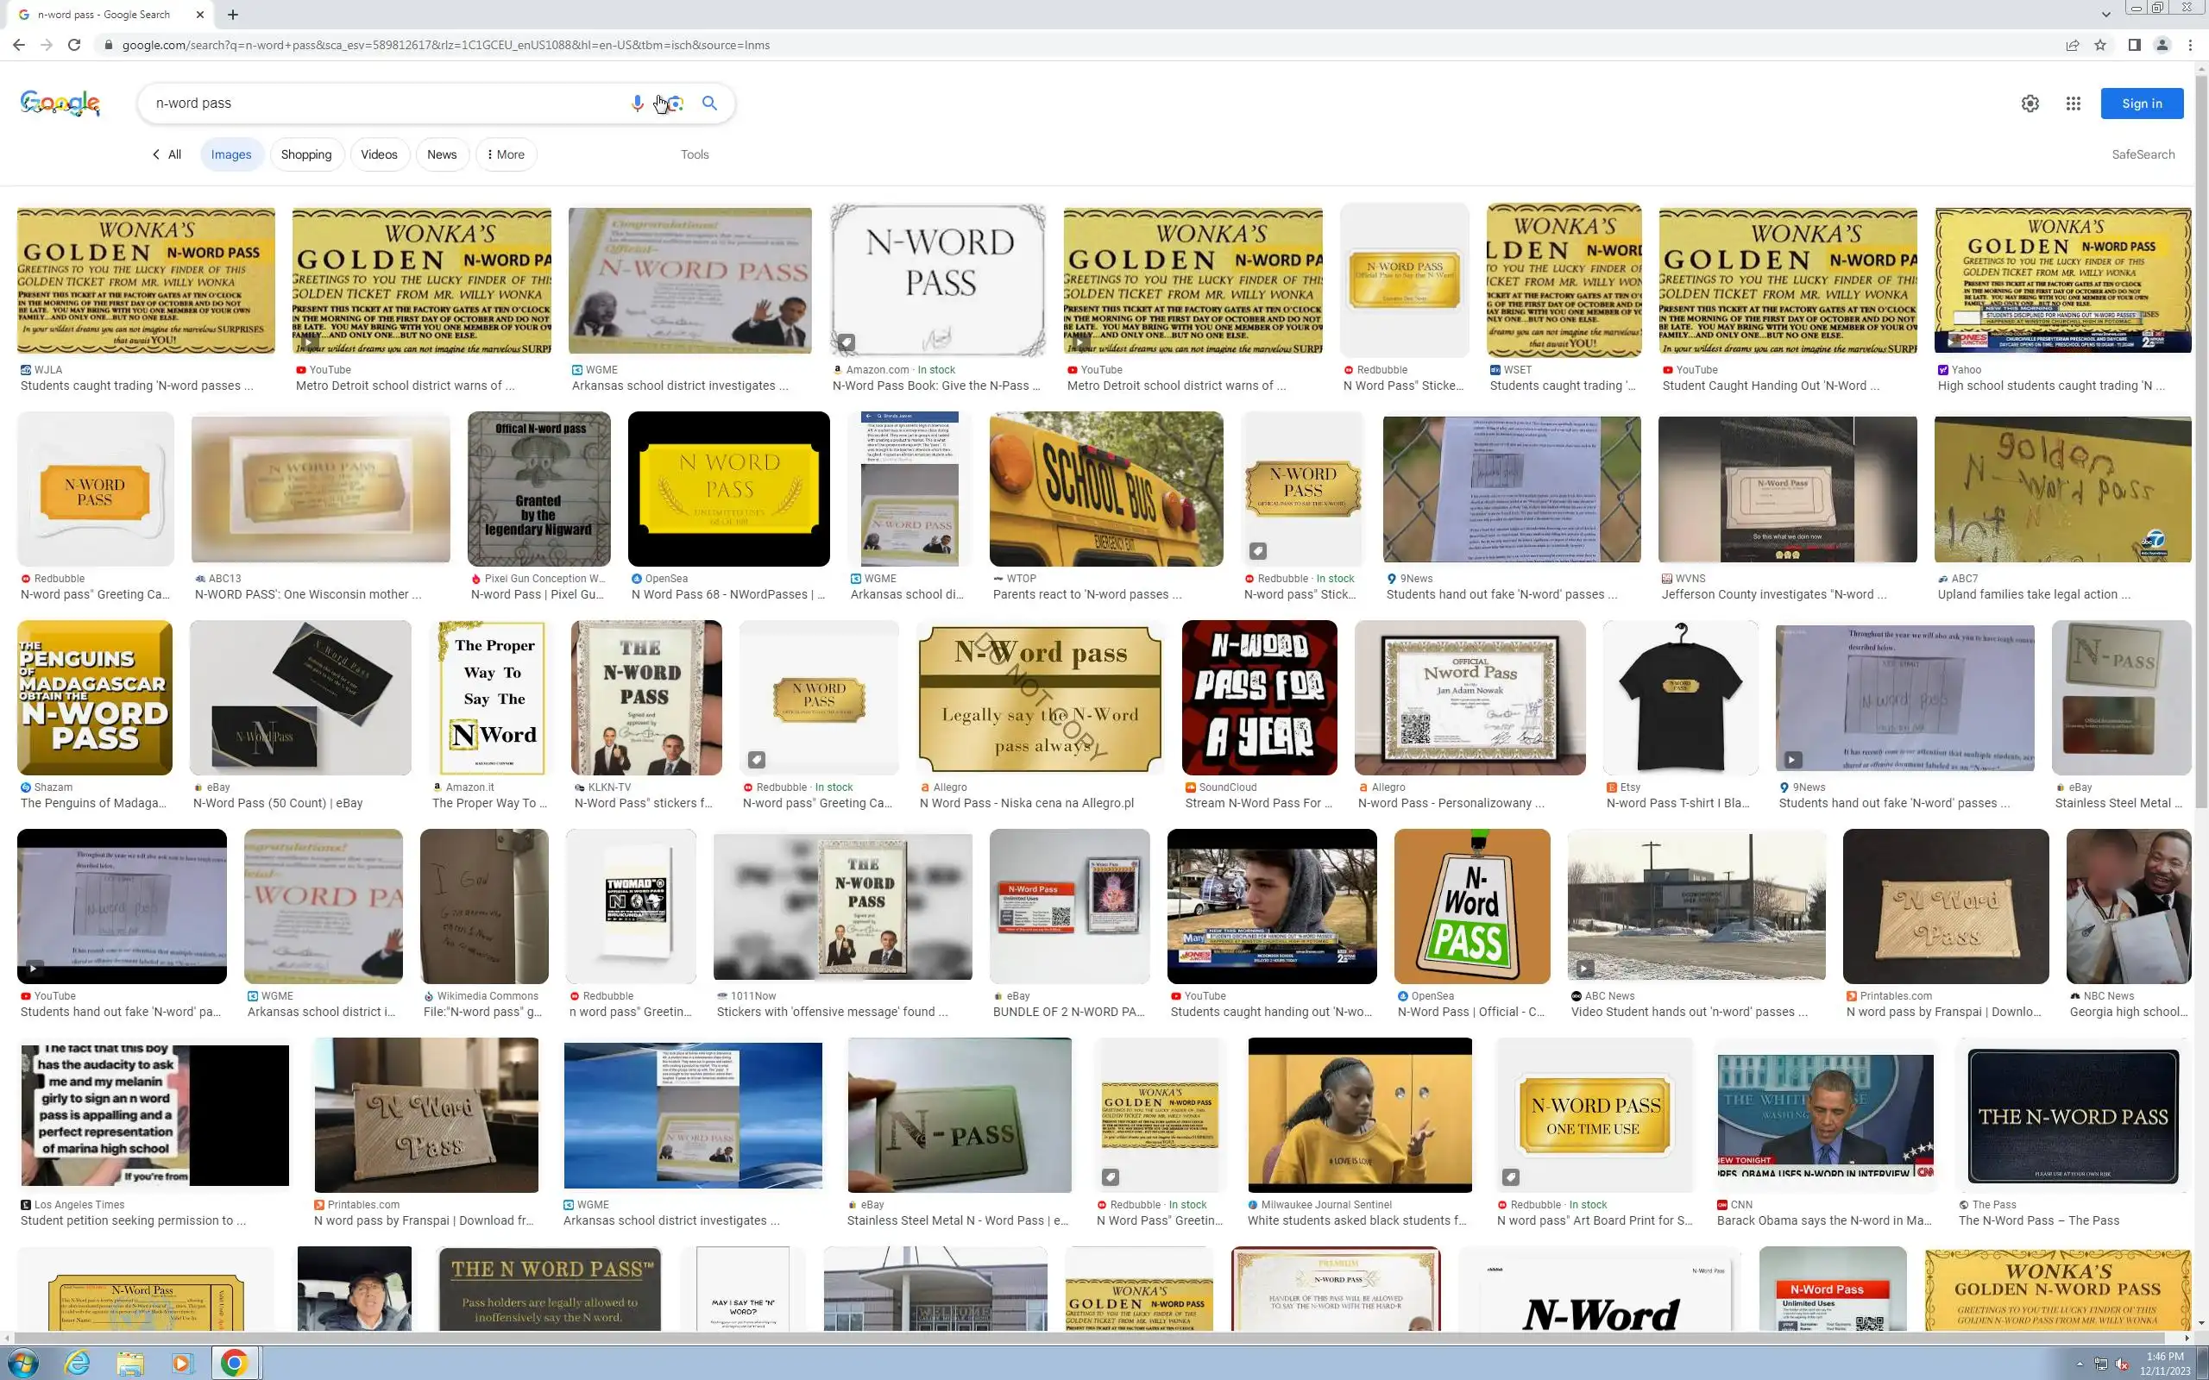This screenshot has width=2209, height=1380.
Task: Reload the current page
Action: [74, 45]
